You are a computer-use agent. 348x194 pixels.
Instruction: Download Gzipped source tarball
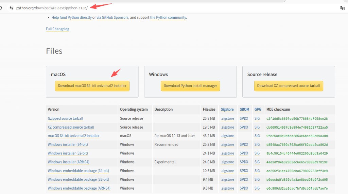65,118
